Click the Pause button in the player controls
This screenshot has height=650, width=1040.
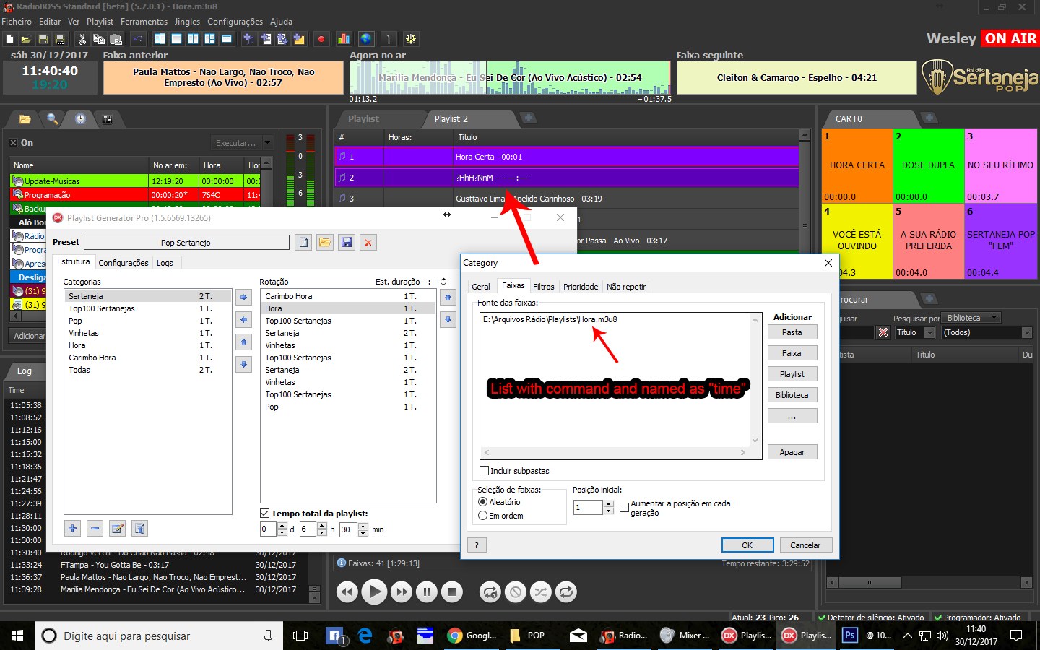click(x=427, y=592)
